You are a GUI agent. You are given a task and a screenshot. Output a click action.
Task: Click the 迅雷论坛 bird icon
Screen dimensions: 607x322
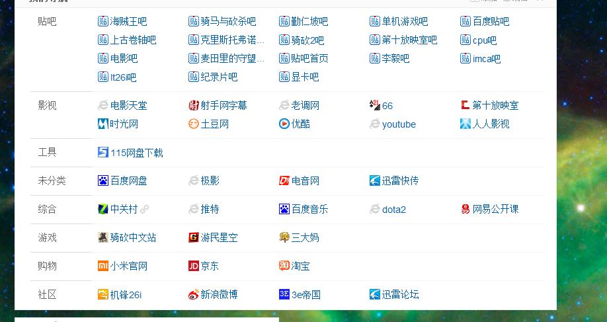[x=375, y=295]
